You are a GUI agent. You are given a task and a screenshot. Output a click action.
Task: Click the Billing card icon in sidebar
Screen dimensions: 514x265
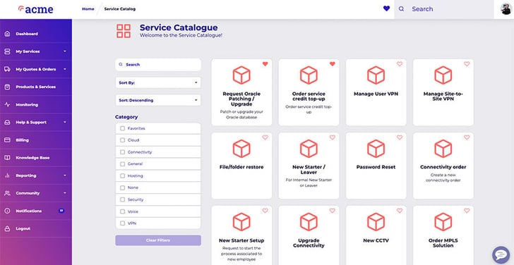click(x=7, y=140)
